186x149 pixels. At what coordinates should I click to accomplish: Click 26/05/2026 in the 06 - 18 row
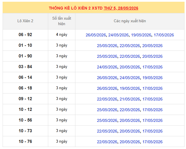pyautogui.click(x=107, y=88)
